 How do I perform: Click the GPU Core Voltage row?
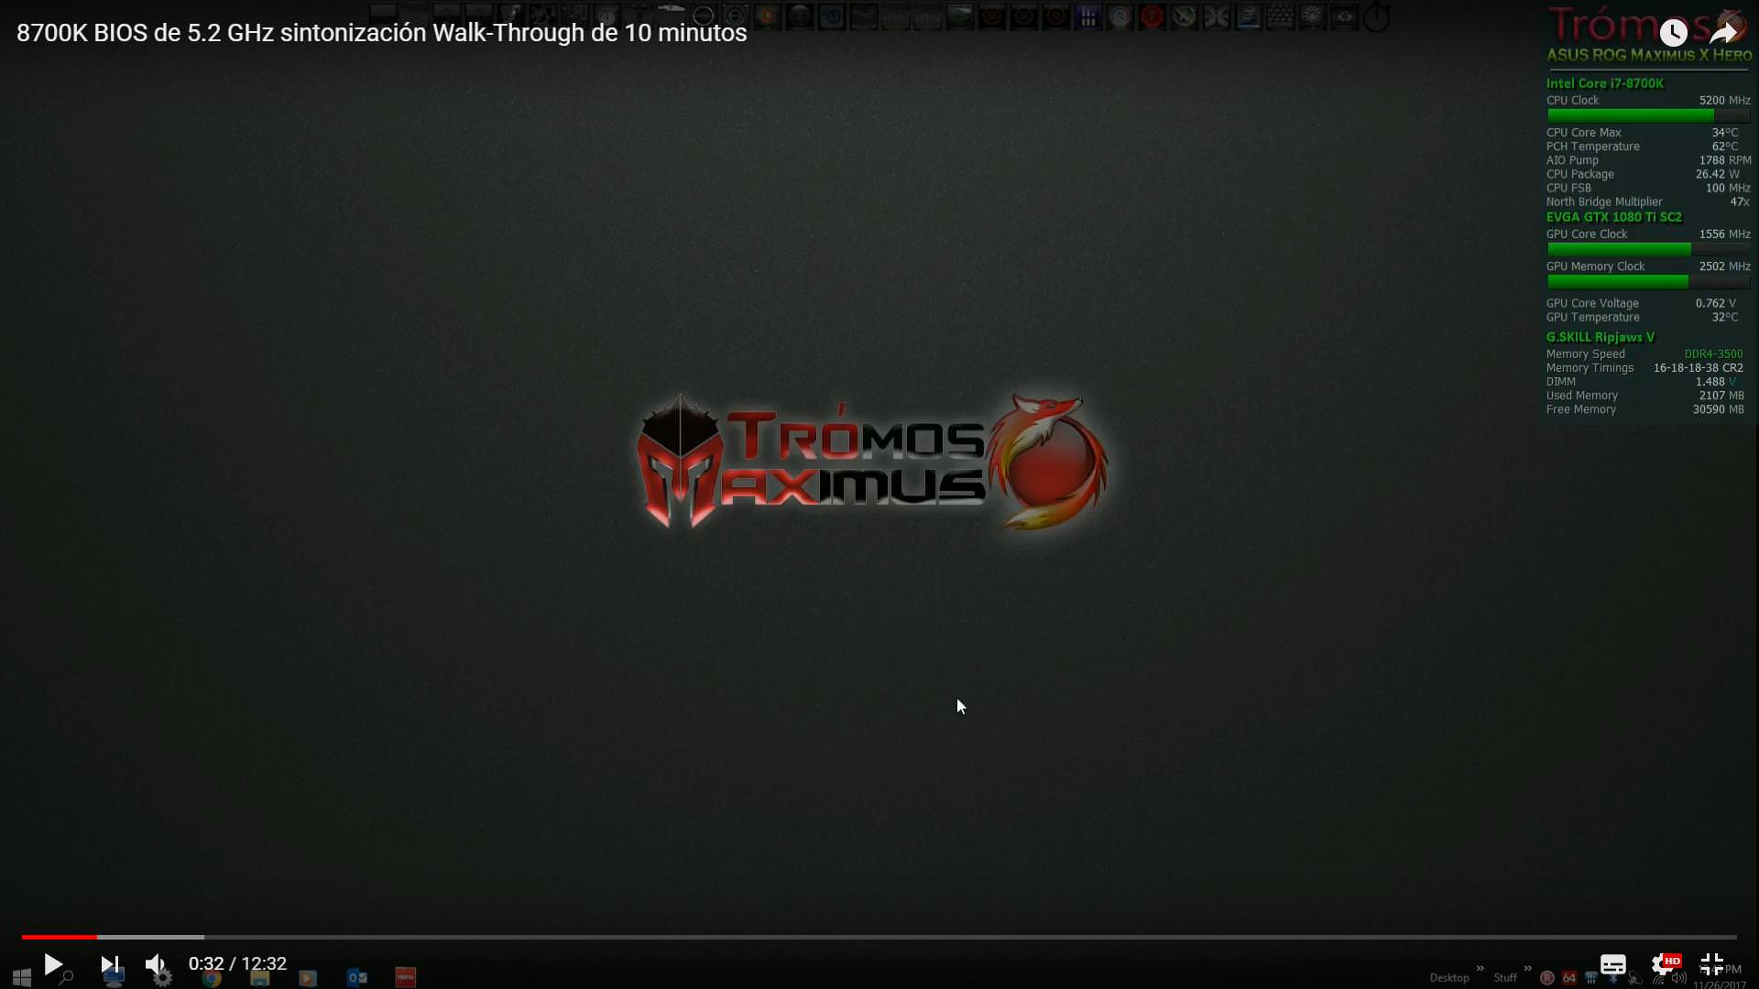[1642, 303]
